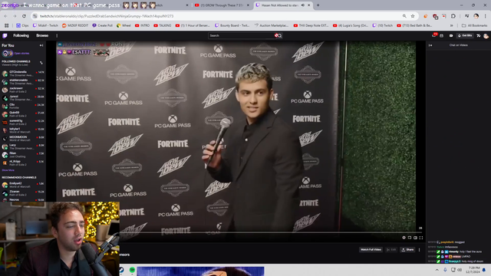Enter fullscreen on the clip player
The image size is (491, 276).
pyautogui.click(x=421, y=238)
